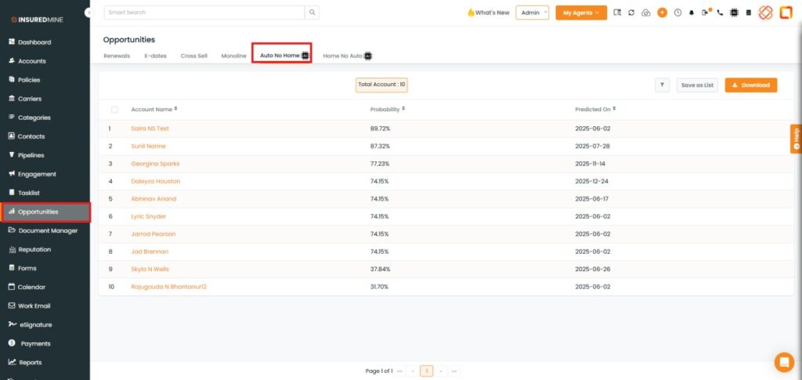The height and width of the screenshot is (380, 802).
Task: Open the Admin role dropdown
Action: 532,13
